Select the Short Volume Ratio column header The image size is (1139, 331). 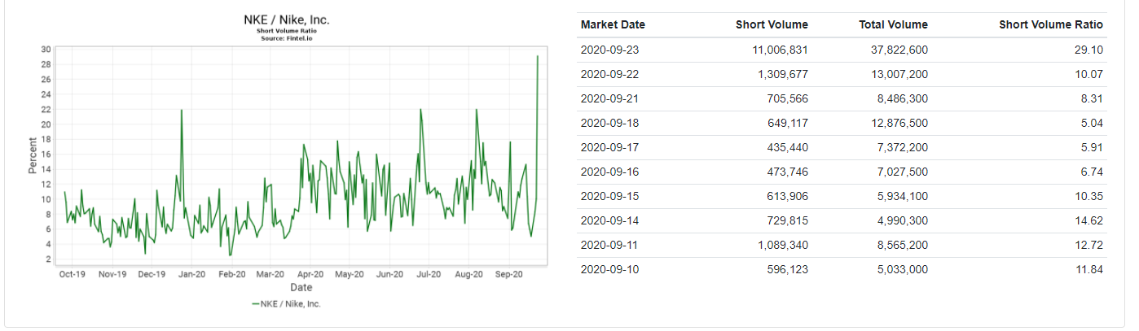(1051, 24)
